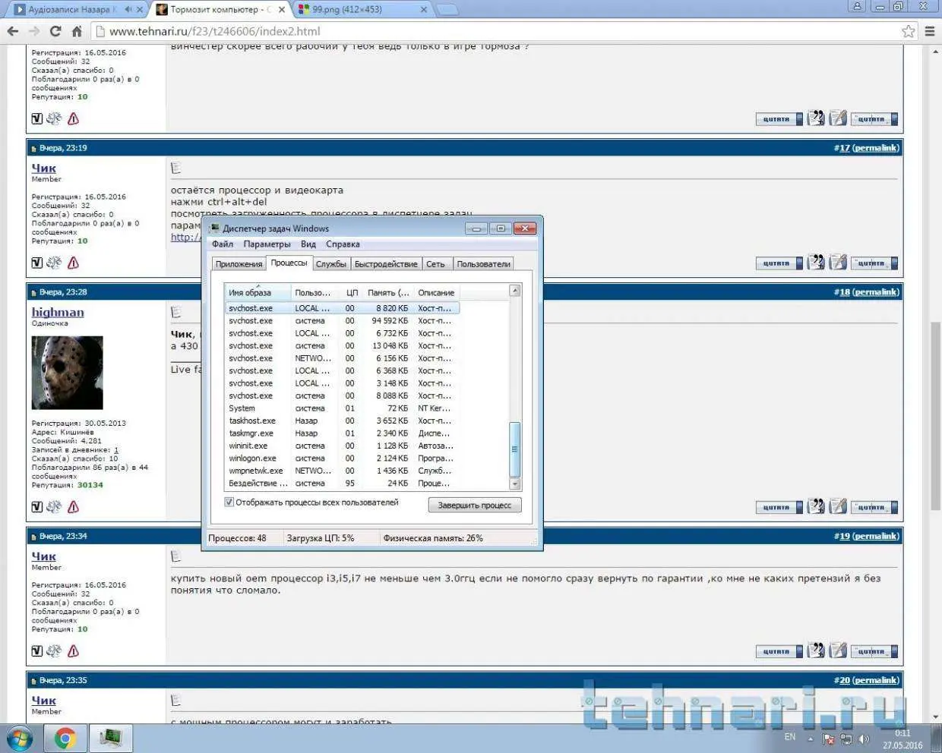Reload the tehnari.ru page
The height and width of the screenshot is (753, 942).
[55, 31]
